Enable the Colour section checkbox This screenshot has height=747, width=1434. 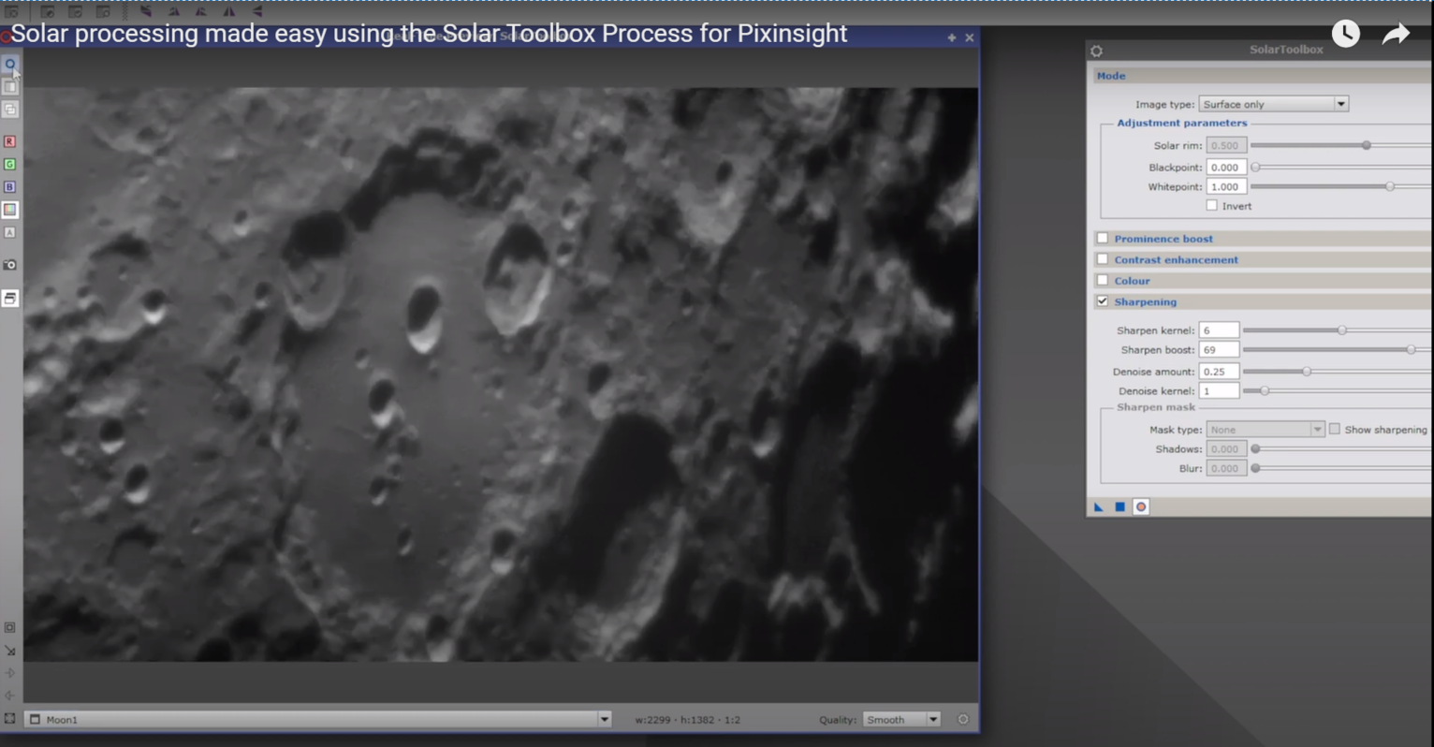pos(1103,280)
